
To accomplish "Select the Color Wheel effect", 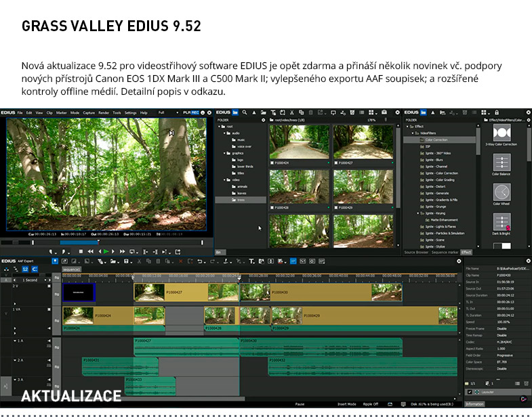I will 502,194.
